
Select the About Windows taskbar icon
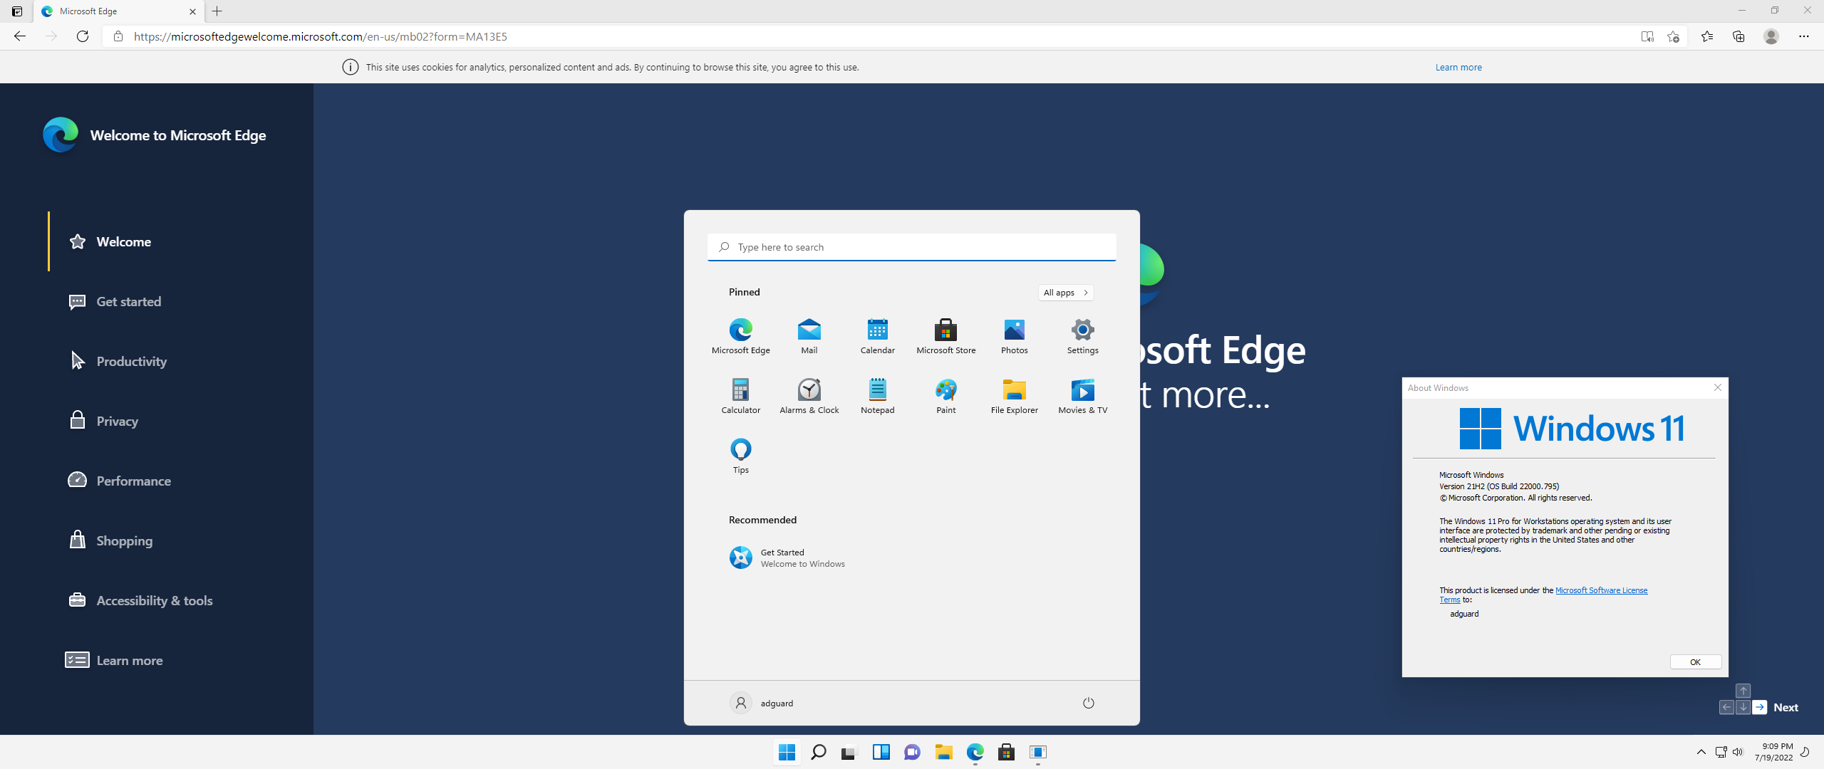(x=1037, y=752)
